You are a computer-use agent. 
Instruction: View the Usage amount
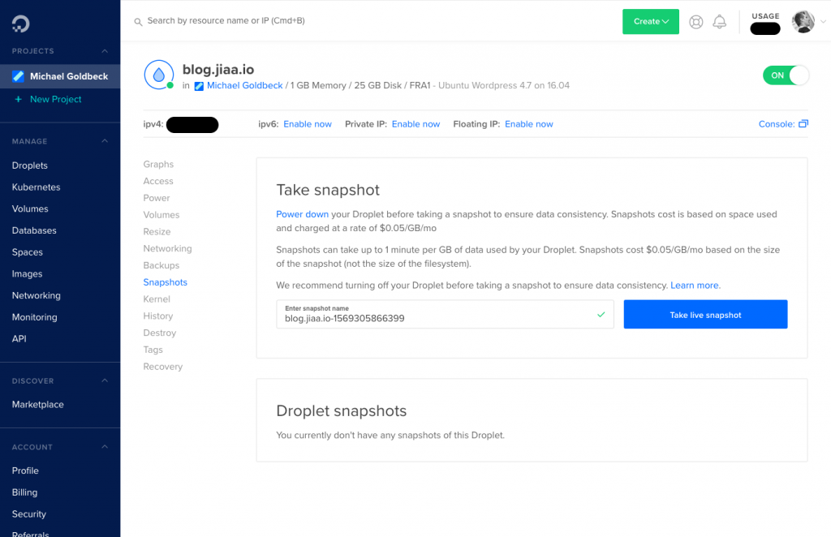765,28
